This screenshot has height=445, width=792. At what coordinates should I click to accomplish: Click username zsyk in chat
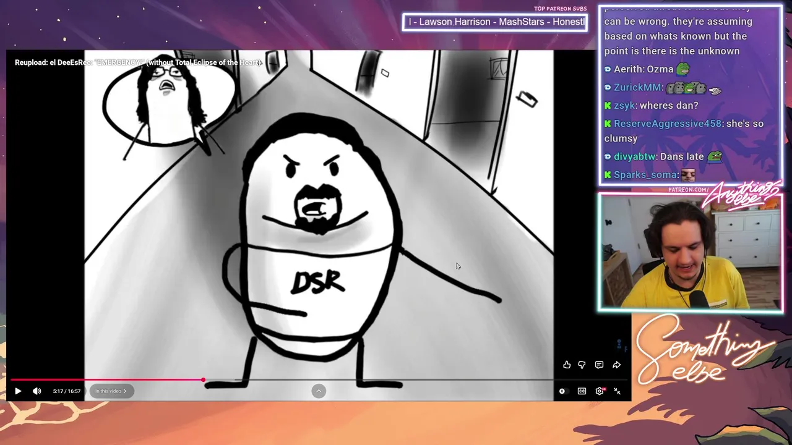tap(624, 106)
